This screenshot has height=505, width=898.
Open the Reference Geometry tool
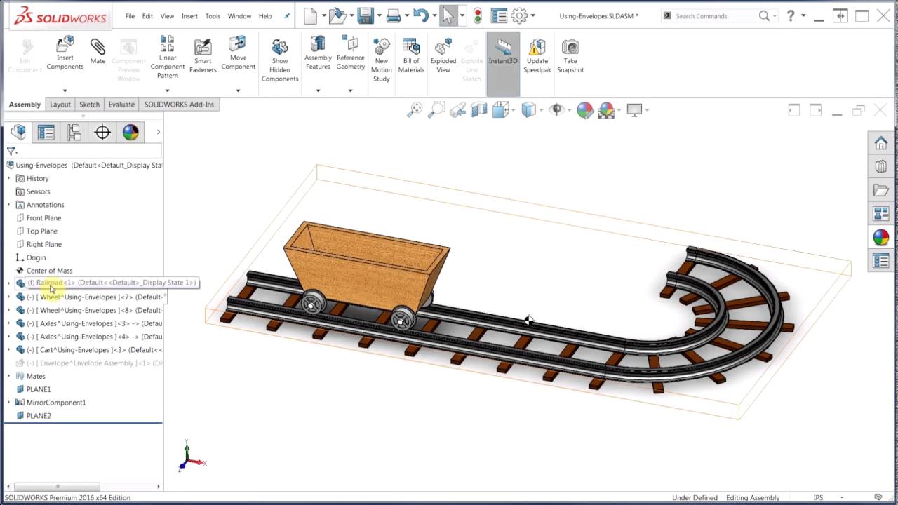click(350, 53)
